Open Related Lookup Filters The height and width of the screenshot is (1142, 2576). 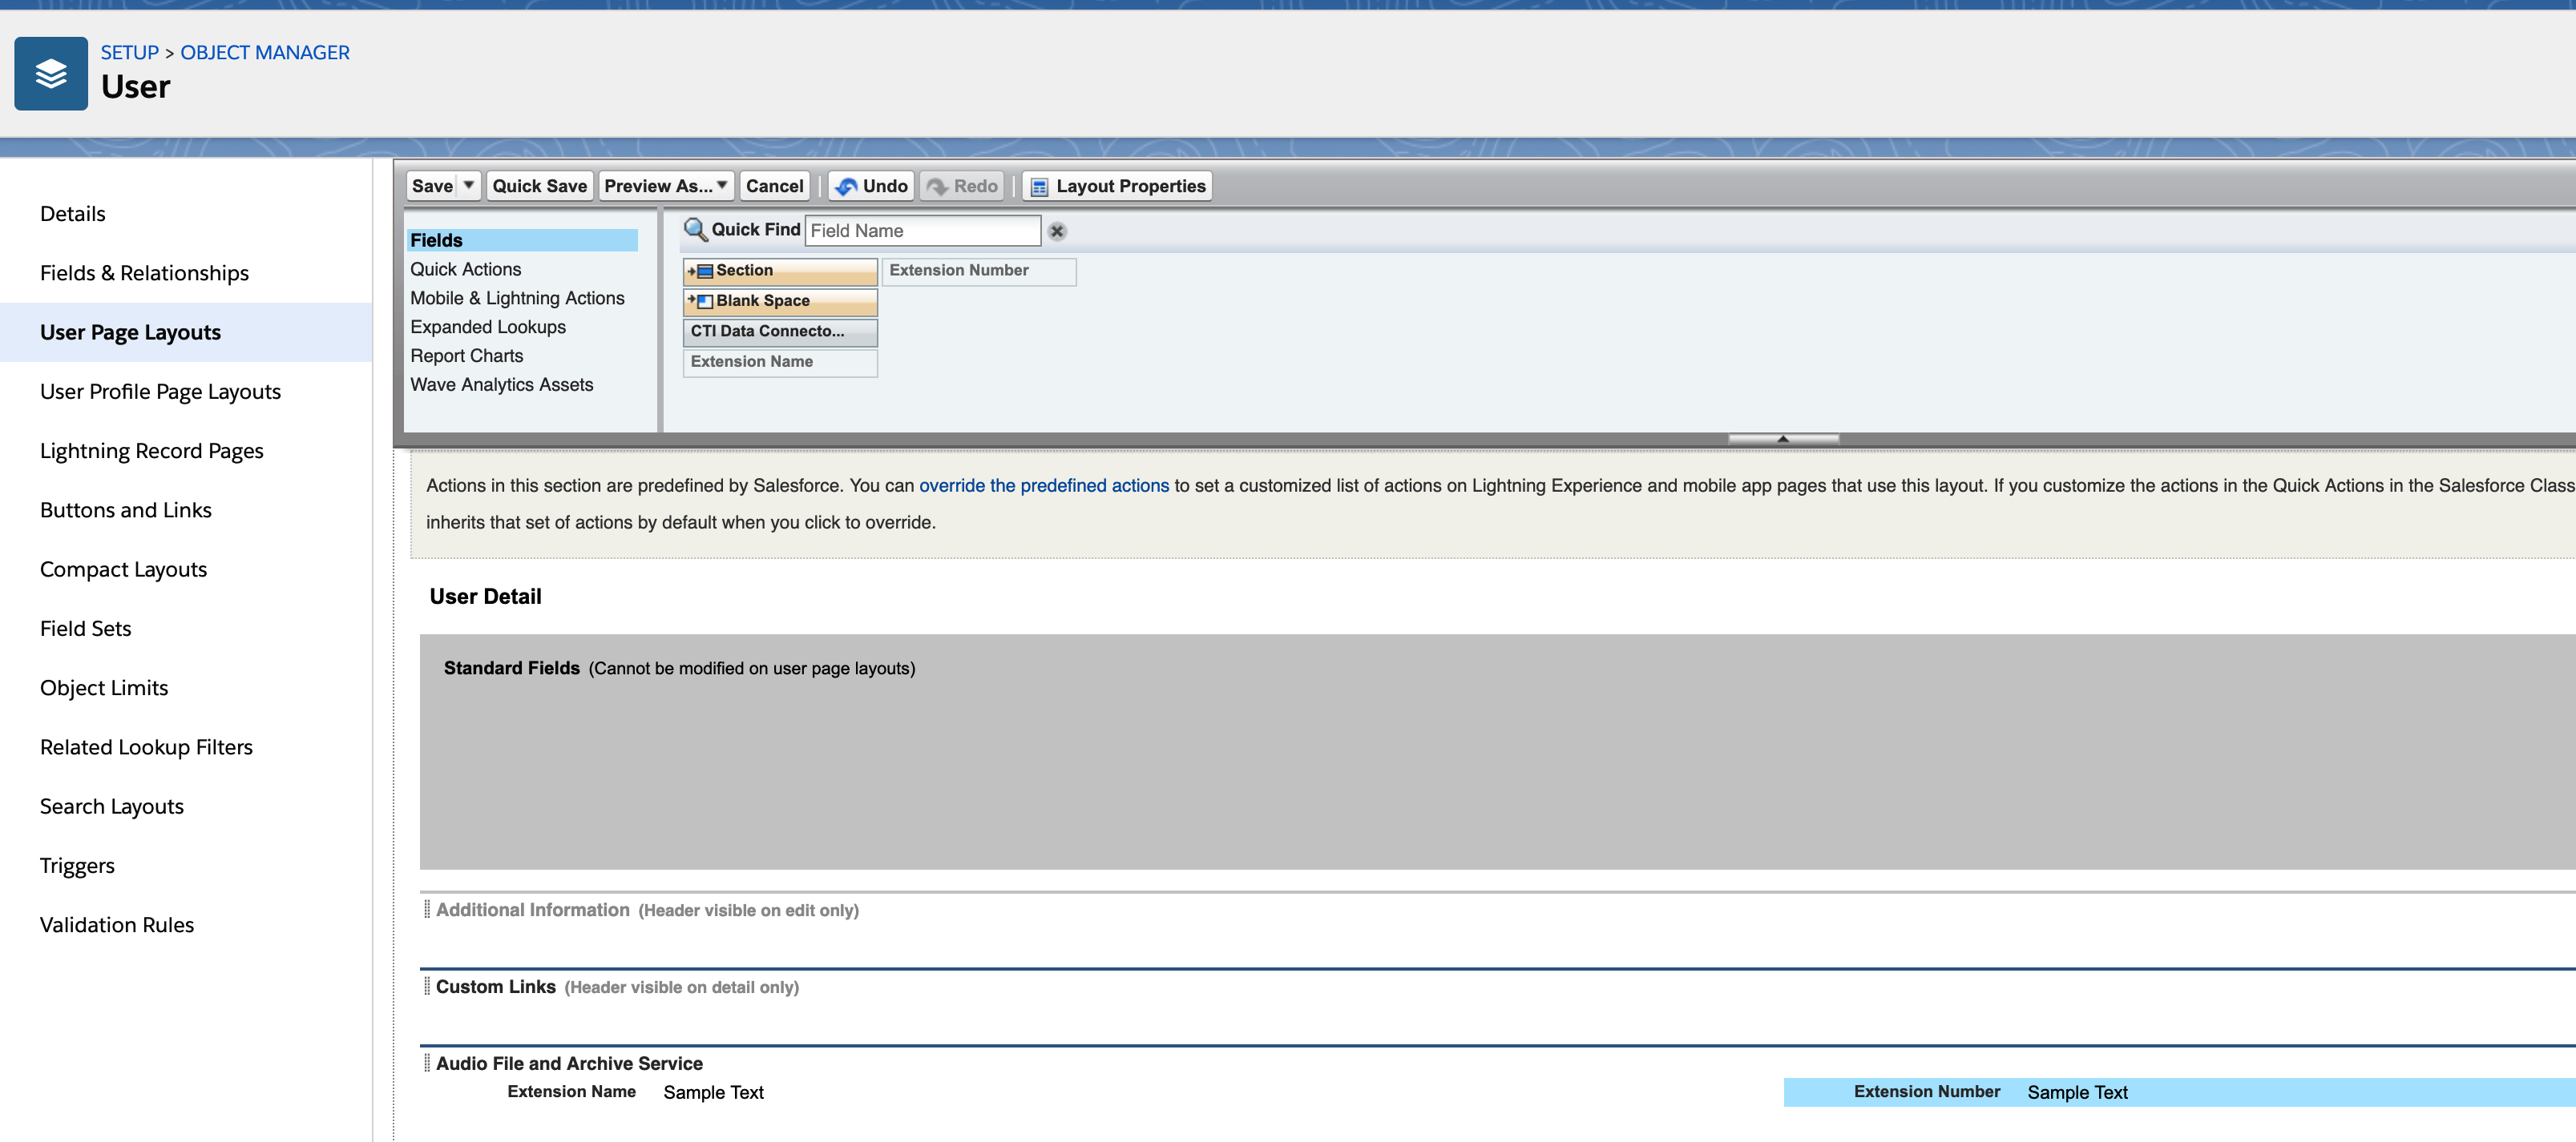146,747
